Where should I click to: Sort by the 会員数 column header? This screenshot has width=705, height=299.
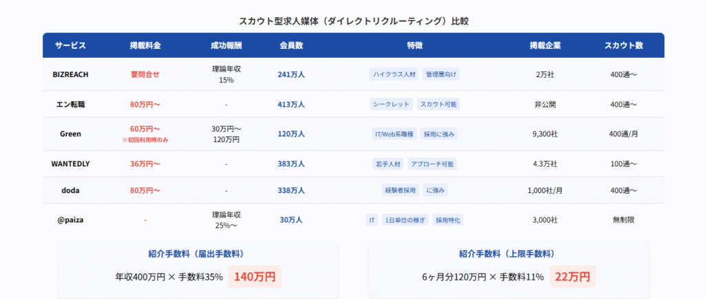click(291, 46)
